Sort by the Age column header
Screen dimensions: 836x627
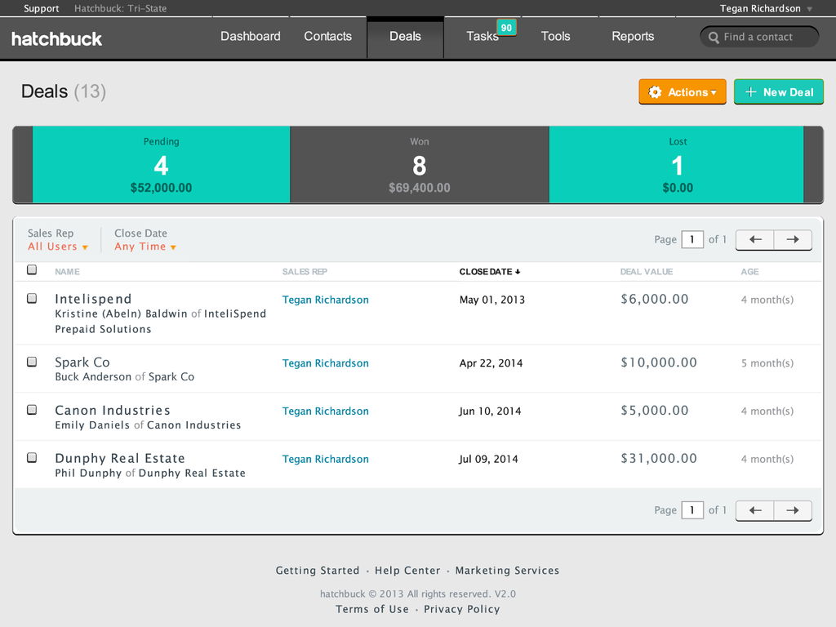(x=749, y=271)
